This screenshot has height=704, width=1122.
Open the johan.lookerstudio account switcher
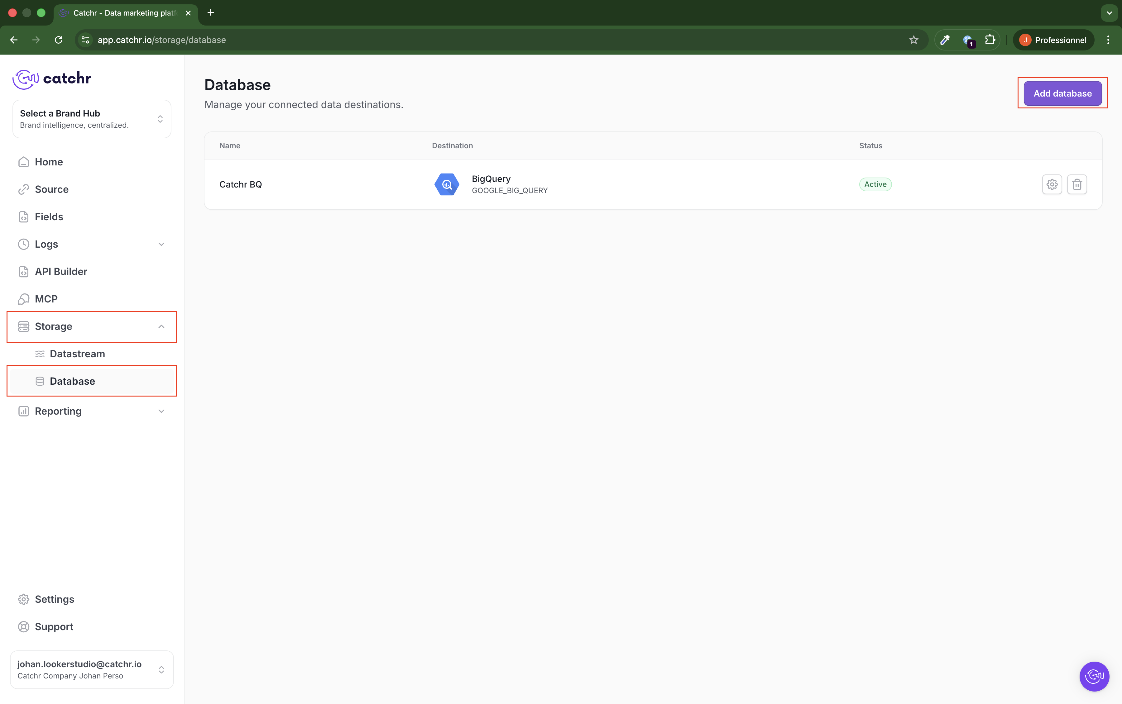tap(92, 669)
